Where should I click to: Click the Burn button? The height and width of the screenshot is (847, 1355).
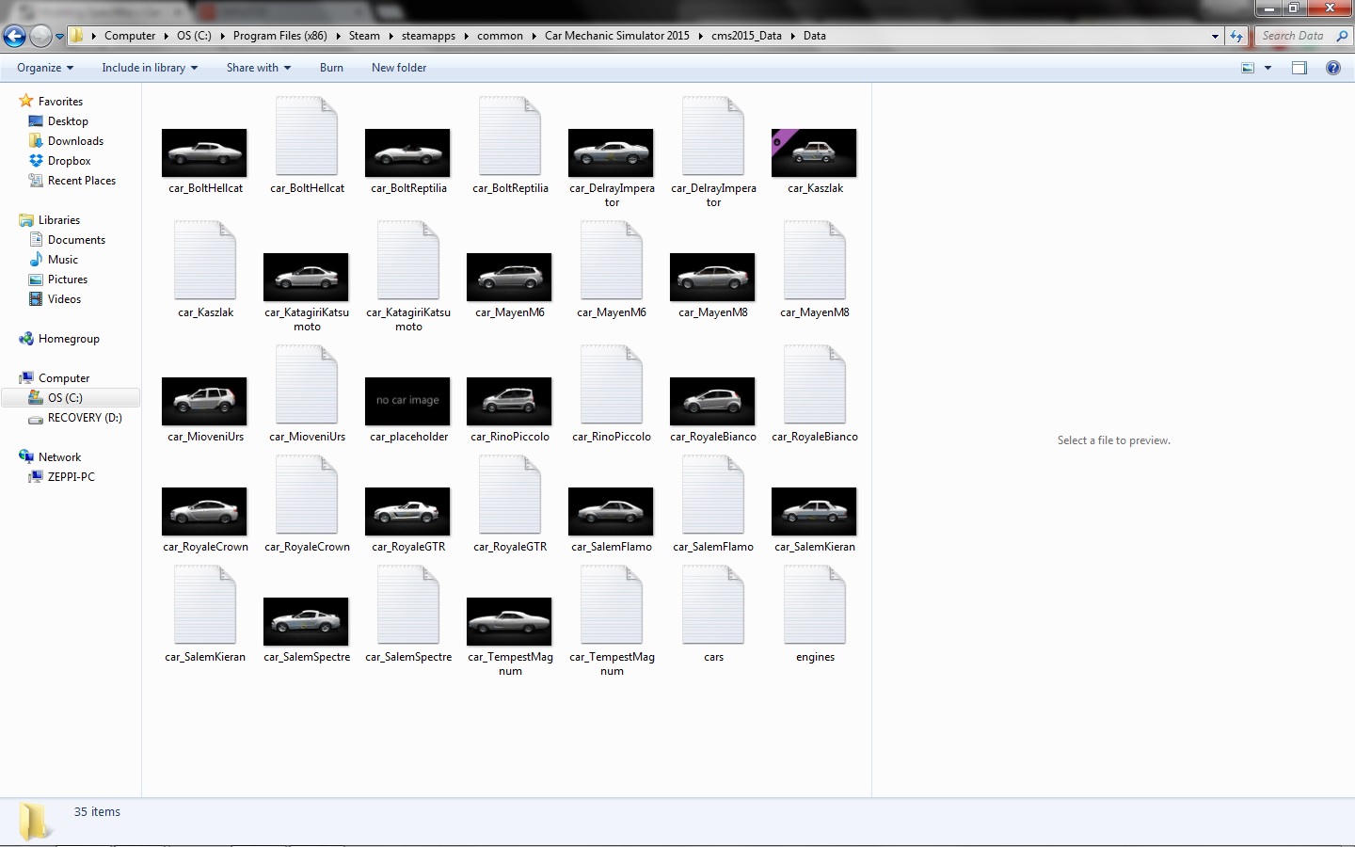click(x=331, y=68)
